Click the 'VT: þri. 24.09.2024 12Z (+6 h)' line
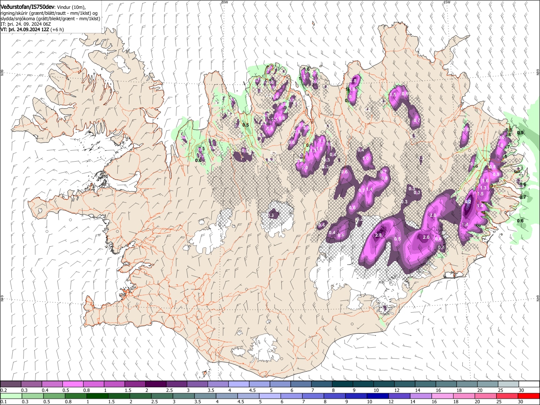Viewport: 540px width, 405px height. click(x=32, y=30)
